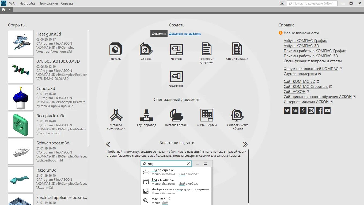Open the Приложения menu

click(x=48, y=3)
